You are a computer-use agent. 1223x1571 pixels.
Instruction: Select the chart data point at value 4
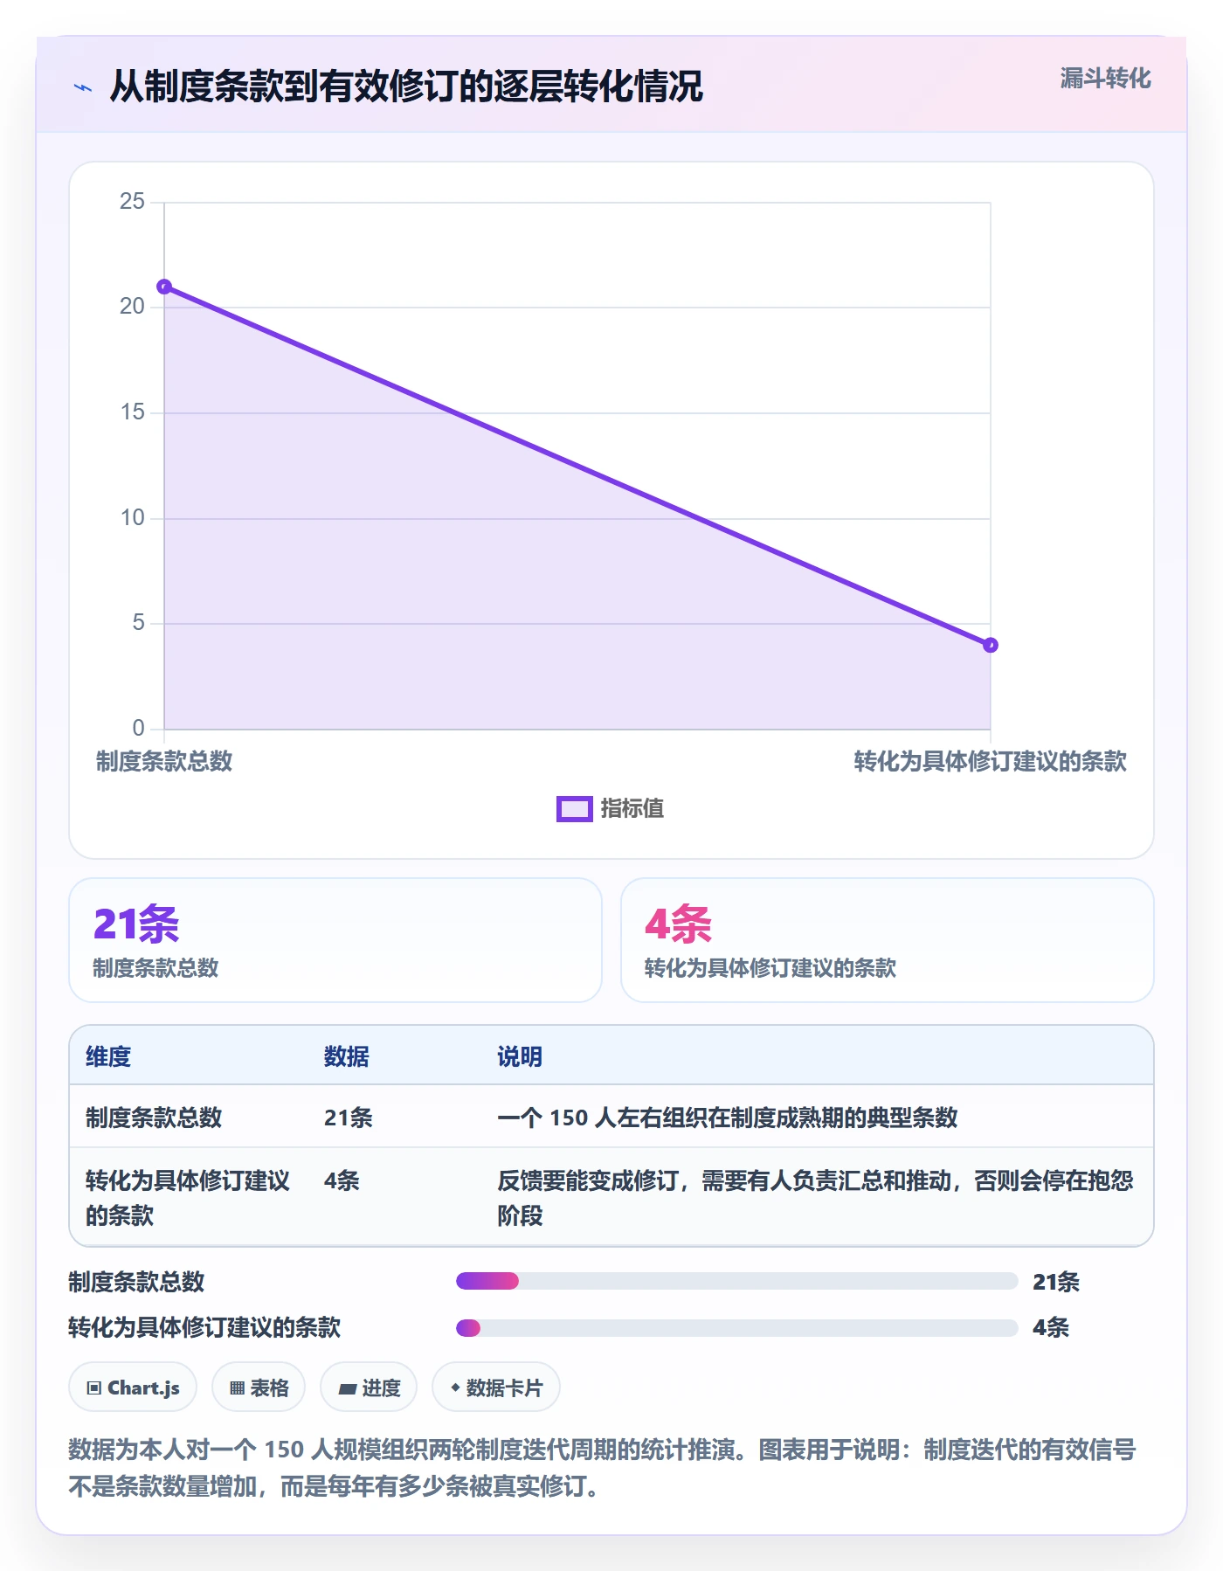click(990, 645)
